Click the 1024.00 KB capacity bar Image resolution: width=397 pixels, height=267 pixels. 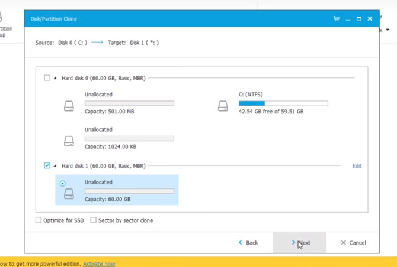pos(129,138)
